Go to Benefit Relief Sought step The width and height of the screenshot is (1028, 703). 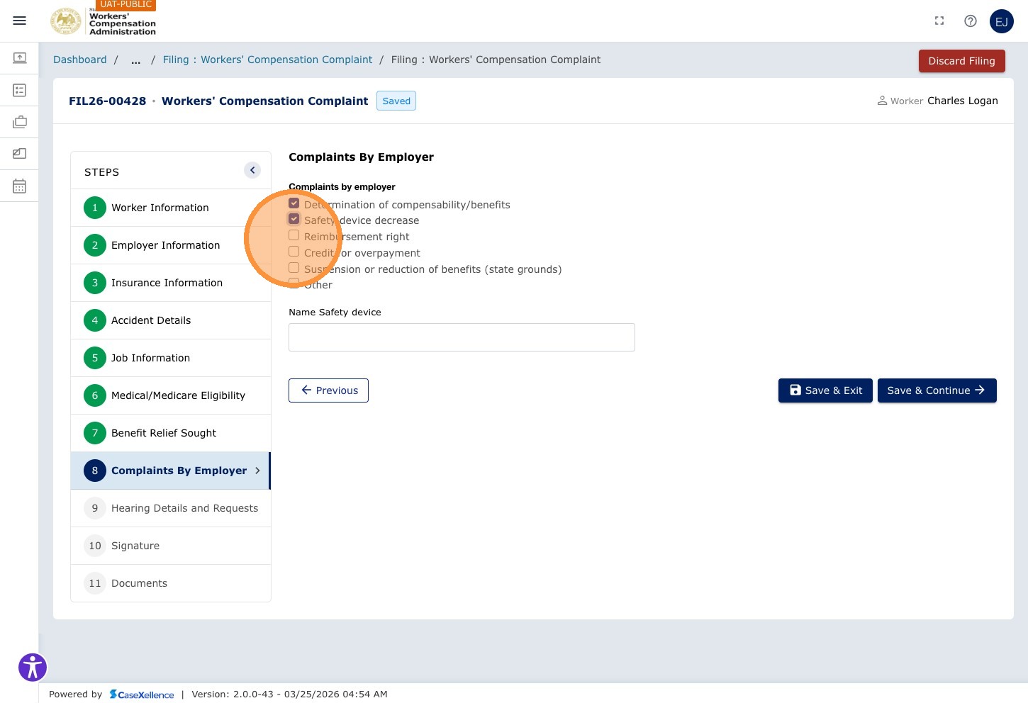[171, 433]
